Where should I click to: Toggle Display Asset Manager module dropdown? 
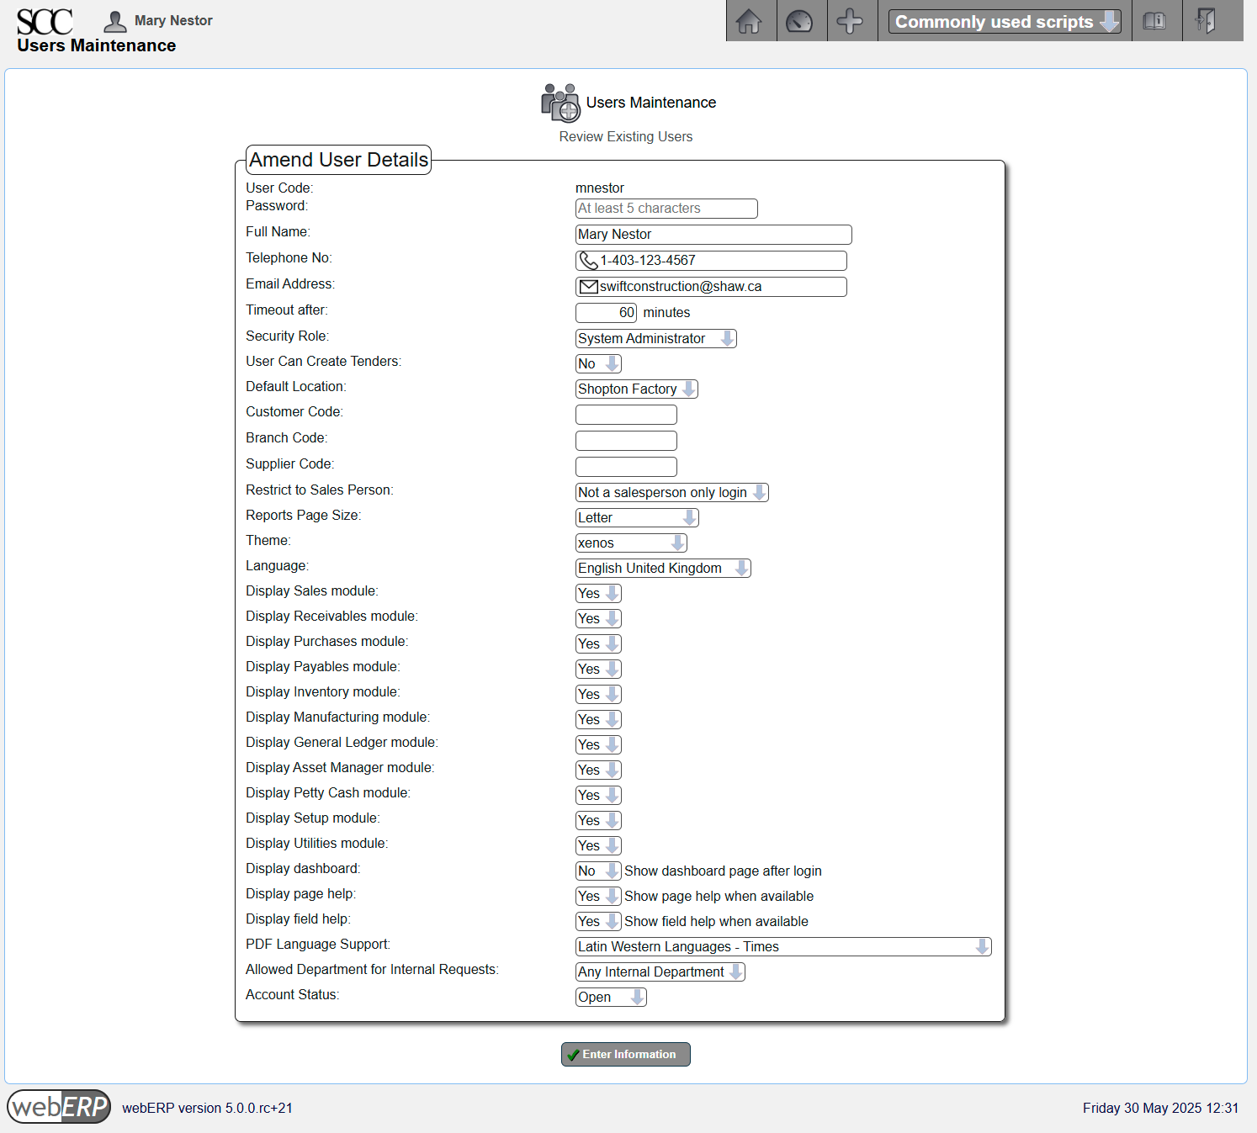pos(598,770)
